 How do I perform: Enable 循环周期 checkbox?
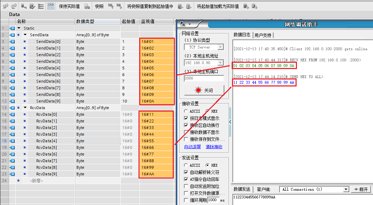pos(186,200)
